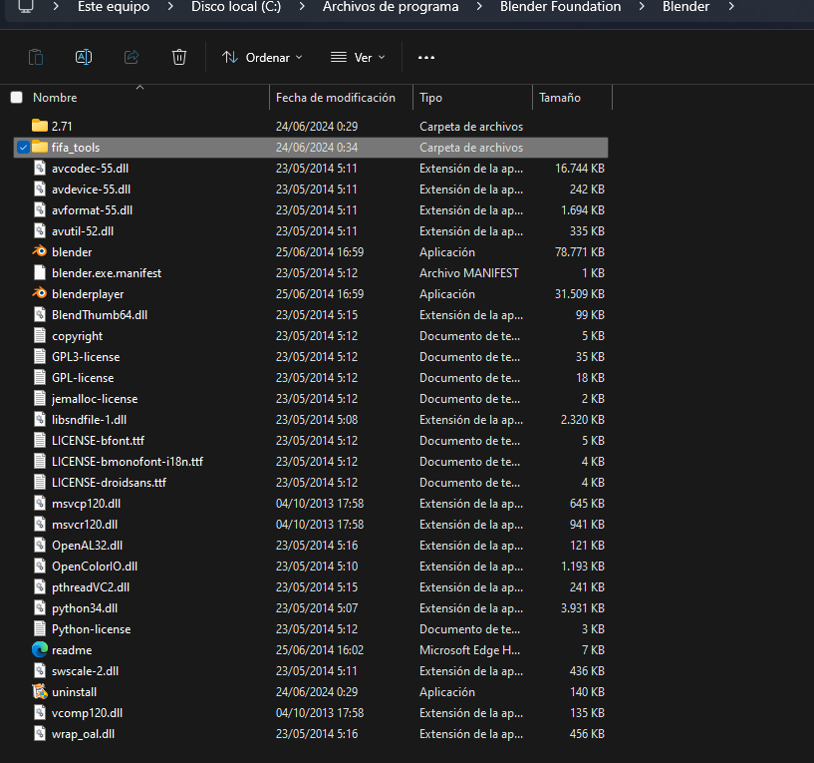Navigate to Disco local (C:) breadcrumb

(x=236, y=7)
